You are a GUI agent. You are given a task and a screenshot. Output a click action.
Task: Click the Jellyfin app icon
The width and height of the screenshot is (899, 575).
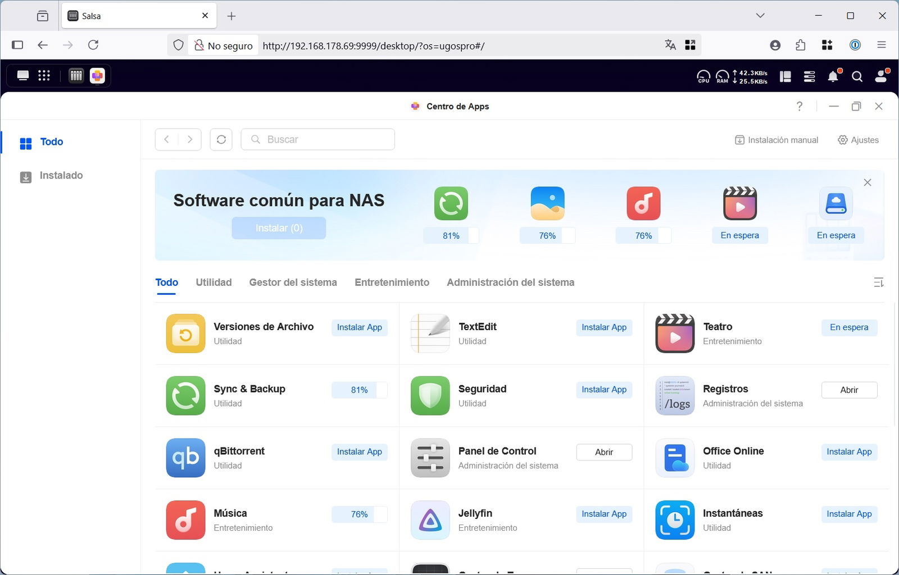pyautogui.click(x=430, y=520)
